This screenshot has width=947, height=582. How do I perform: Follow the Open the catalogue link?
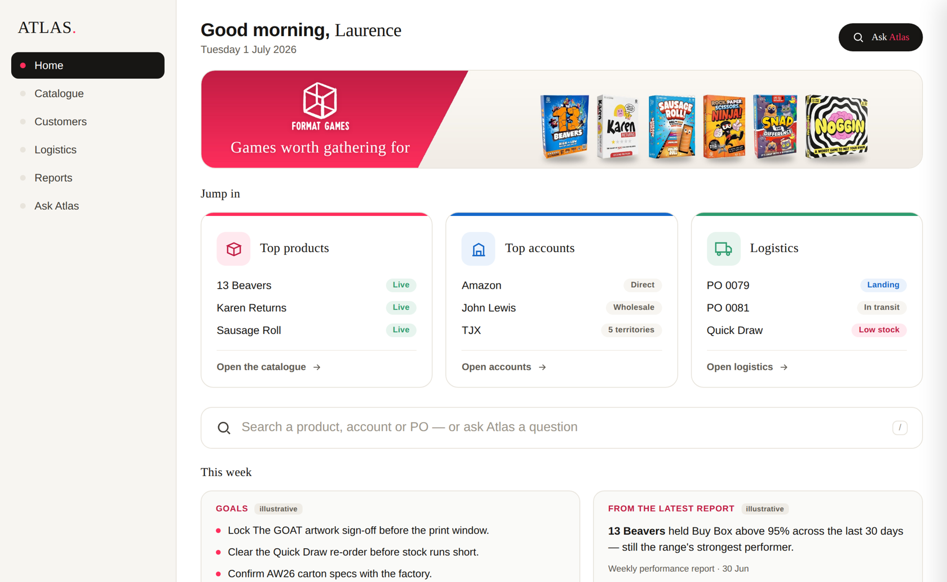pyautogui.click(x=269, y=367)
